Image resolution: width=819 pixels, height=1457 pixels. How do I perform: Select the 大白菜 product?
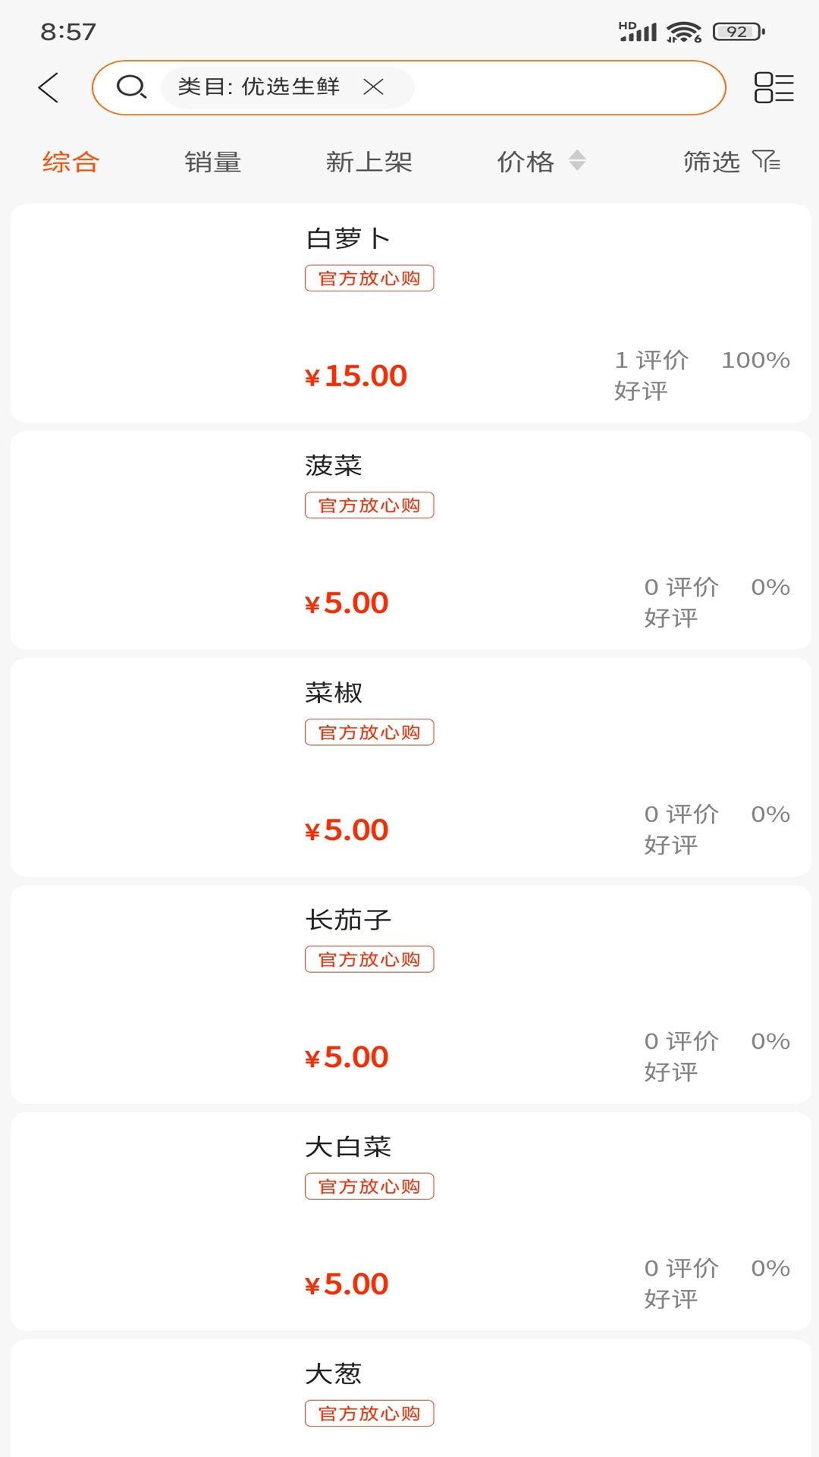[x=348, y=1147]
